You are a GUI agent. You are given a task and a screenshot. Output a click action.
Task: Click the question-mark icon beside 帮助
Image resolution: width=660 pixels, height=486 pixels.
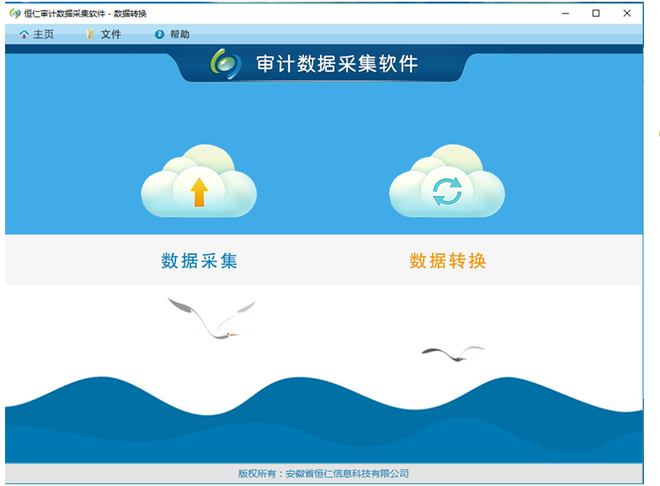click(x=159, y=35)
